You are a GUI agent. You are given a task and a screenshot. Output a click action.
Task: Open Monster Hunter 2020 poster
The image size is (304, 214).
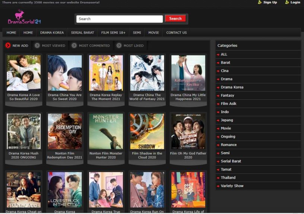(106, 131)
